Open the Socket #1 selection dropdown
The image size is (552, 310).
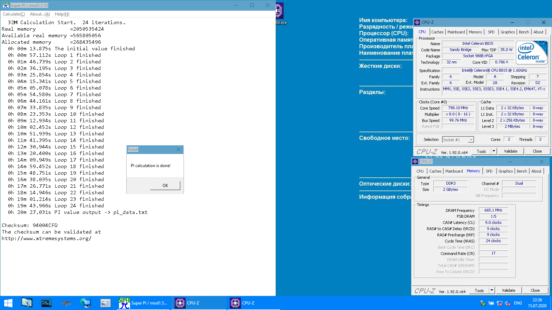point(458,139)
